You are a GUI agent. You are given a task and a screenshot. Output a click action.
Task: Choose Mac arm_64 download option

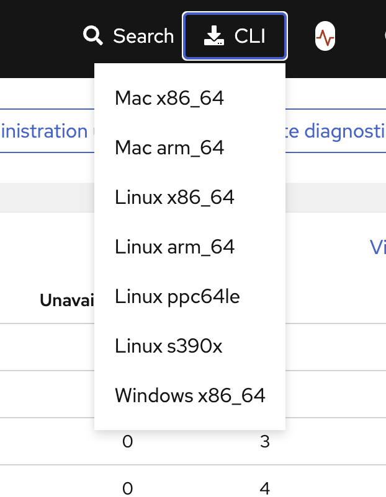(169, 147)
